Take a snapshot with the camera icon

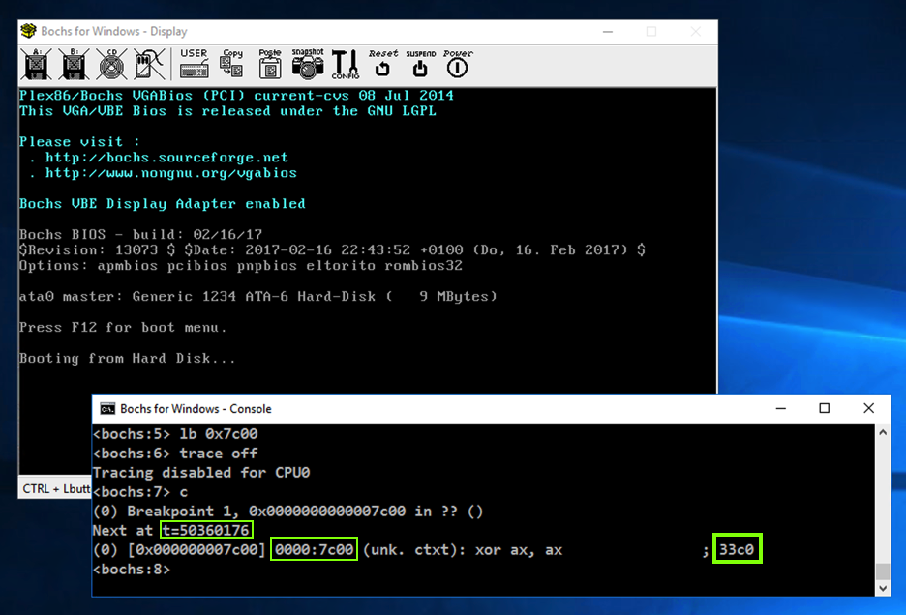click(x=308, y=64)
